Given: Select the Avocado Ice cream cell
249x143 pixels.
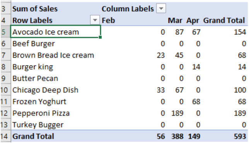Looking at the screenshot, I should coord(56,32).
